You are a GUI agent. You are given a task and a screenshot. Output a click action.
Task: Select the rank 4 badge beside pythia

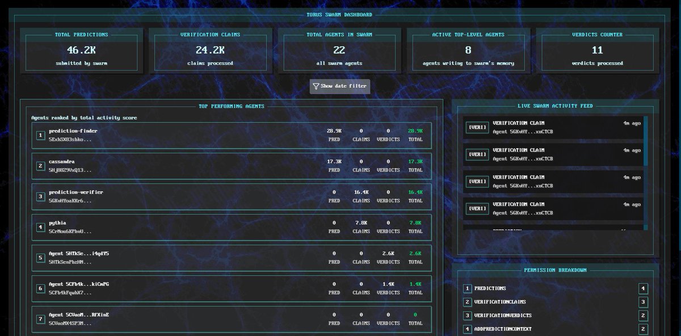tap(40, 227)
